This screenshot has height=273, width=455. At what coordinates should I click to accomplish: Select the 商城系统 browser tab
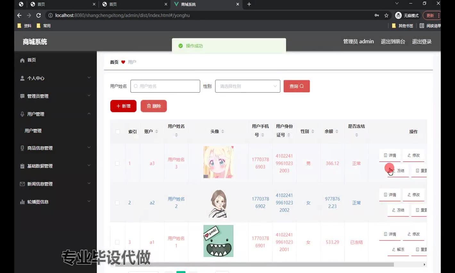click(x=206, y=4)
